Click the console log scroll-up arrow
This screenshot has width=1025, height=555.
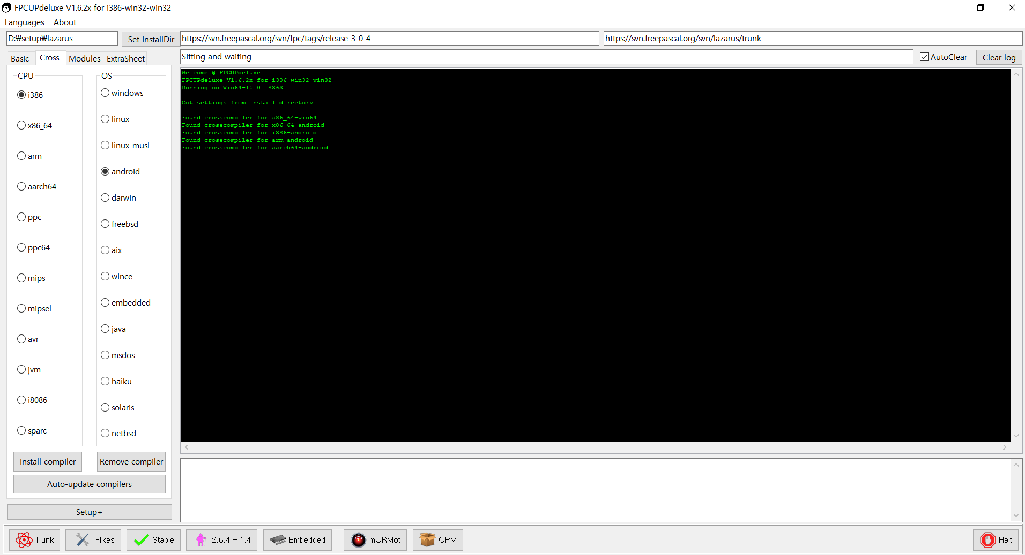pyautogui.click(x=1016, y=74)
